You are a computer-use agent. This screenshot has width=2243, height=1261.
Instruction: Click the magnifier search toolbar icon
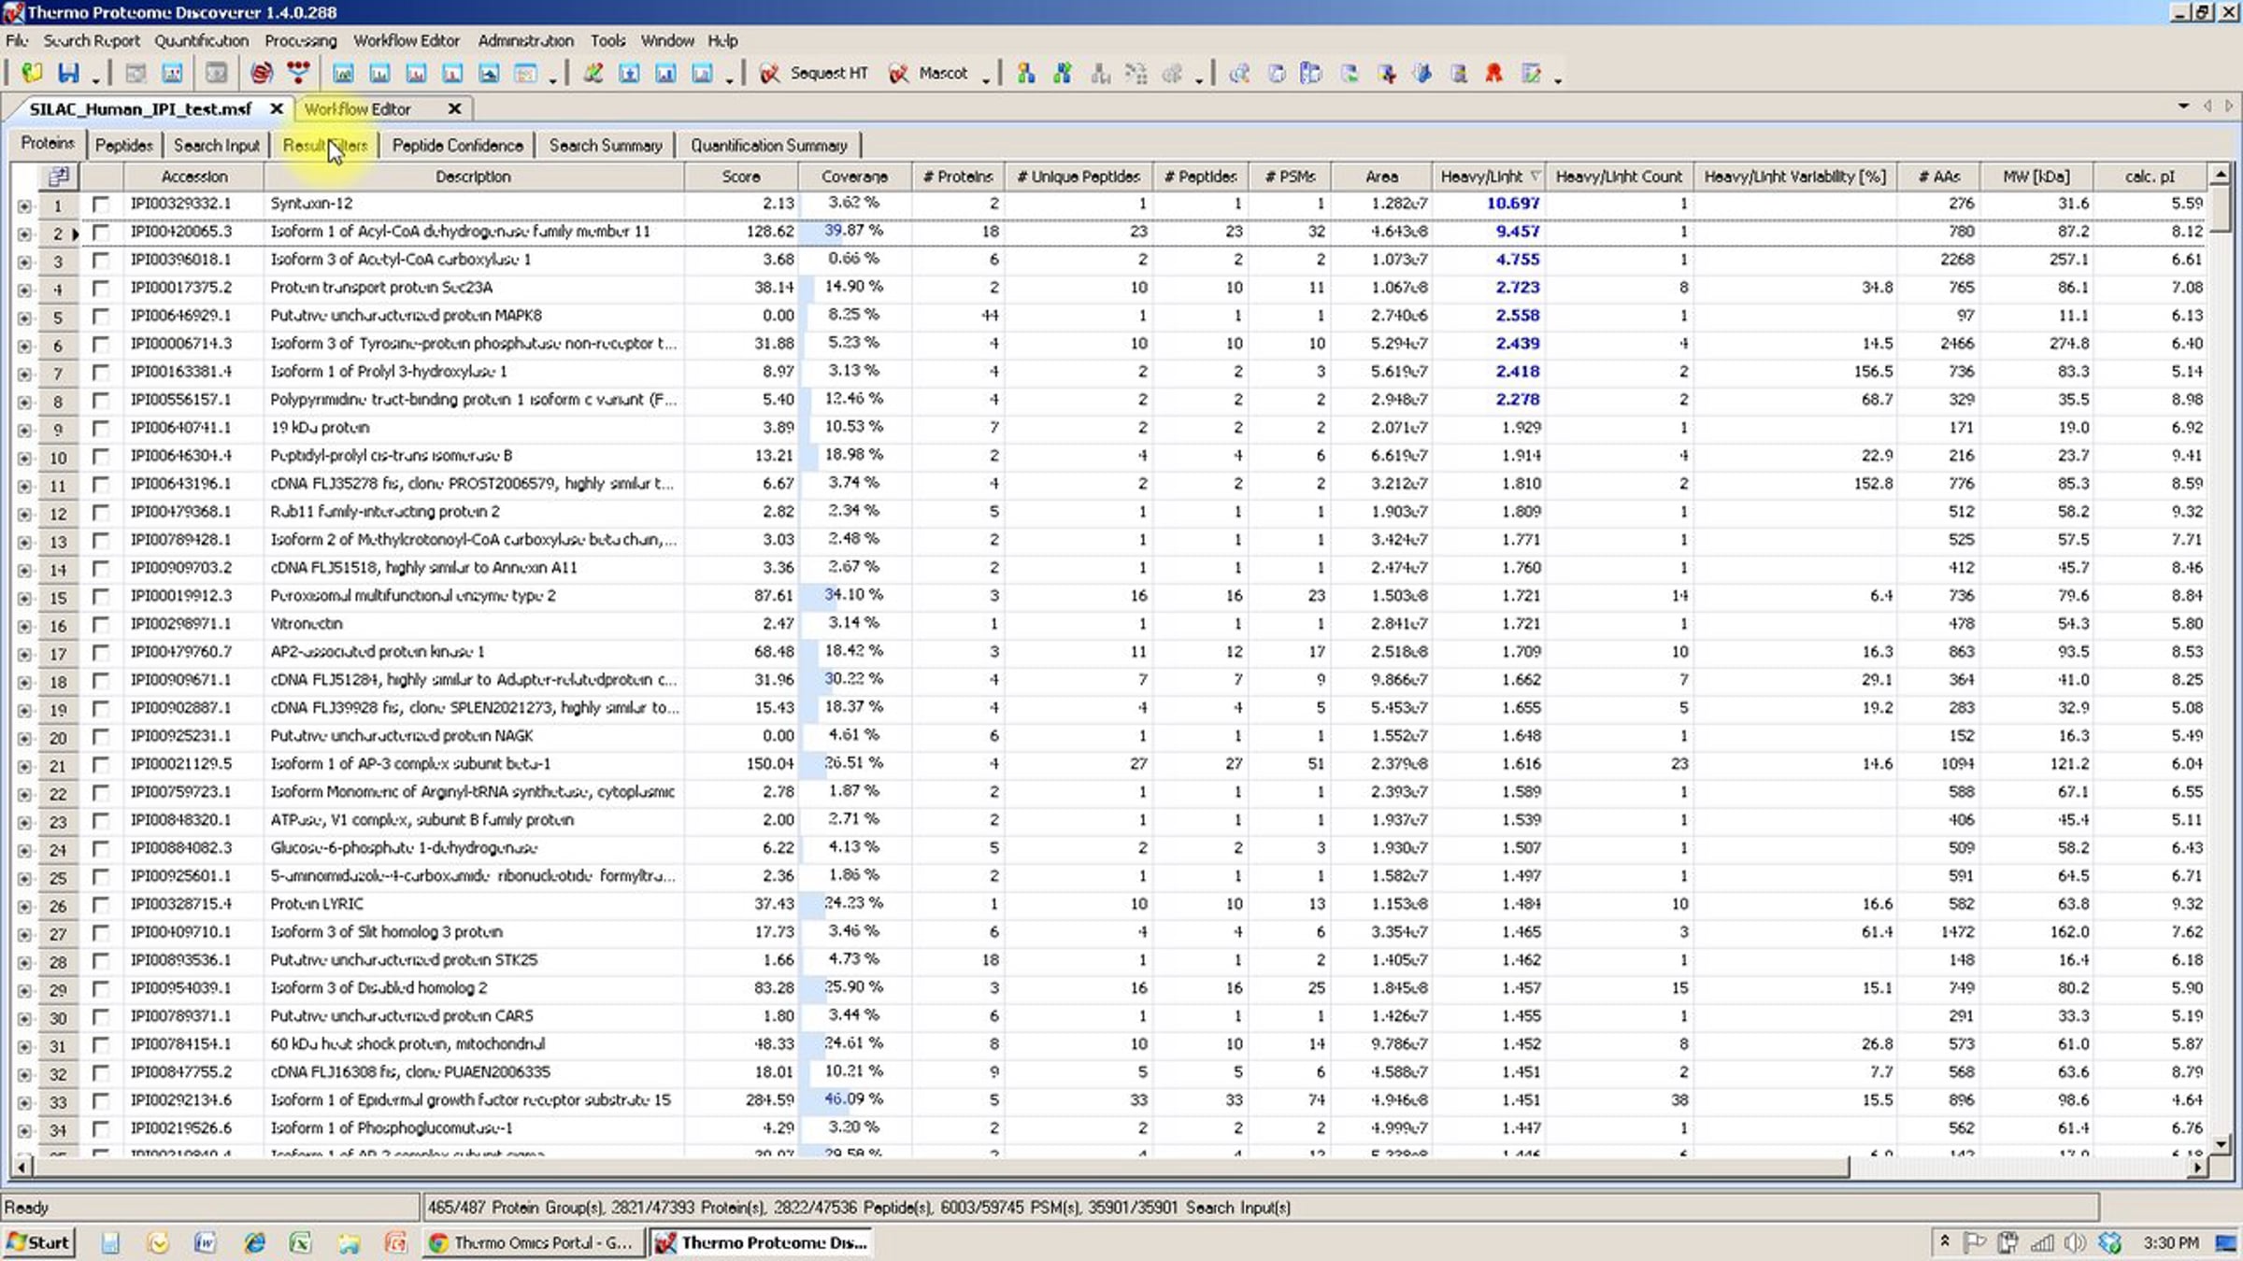(1239, 73)
